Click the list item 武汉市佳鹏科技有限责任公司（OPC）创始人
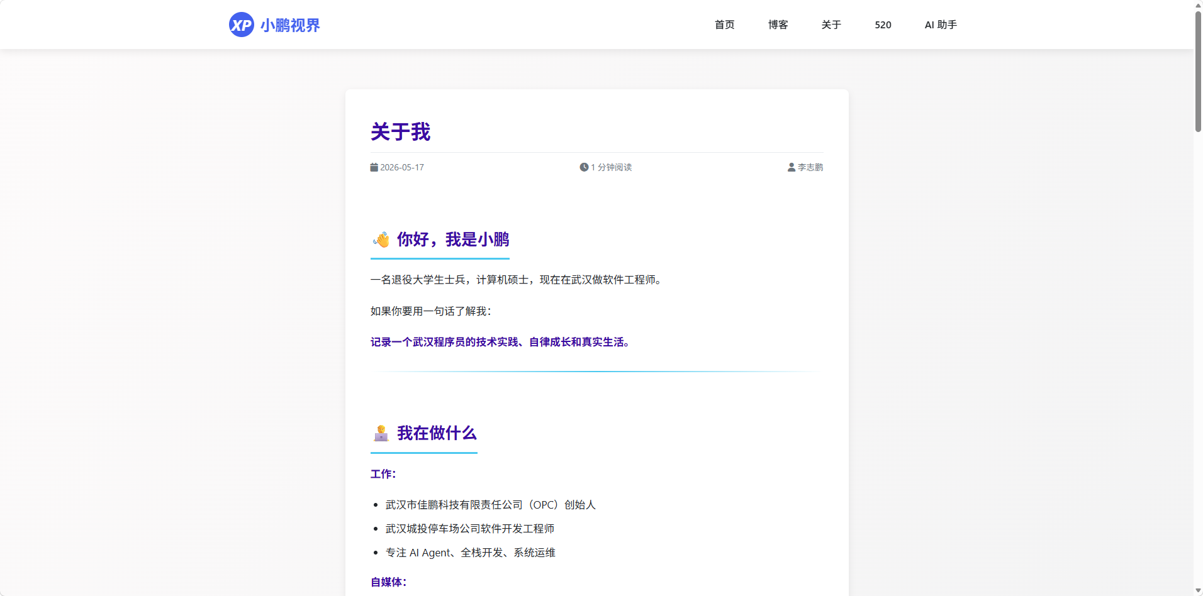Screen dimensions: 1203x596 491,505
